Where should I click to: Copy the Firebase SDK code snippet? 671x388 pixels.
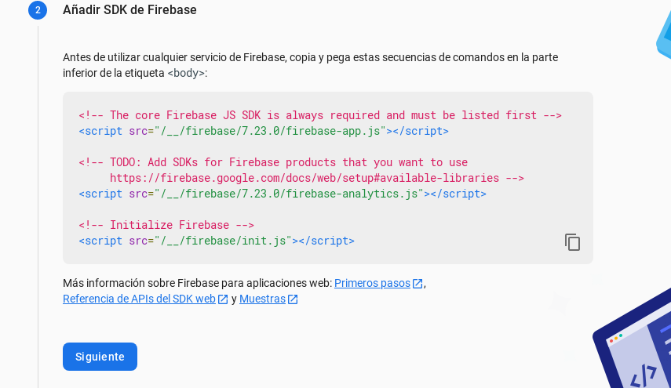pyautogui.click(x=572, y=242)
